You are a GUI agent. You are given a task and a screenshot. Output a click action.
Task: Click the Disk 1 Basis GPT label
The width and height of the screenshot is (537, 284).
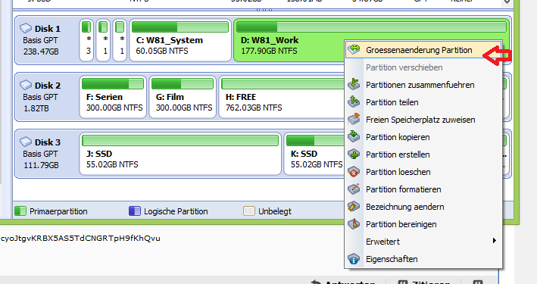(x=40, y=40)
